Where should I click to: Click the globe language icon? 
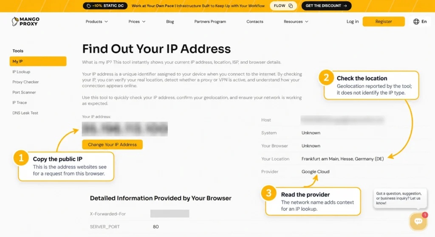pyautogui.click(x=416, y=21)
